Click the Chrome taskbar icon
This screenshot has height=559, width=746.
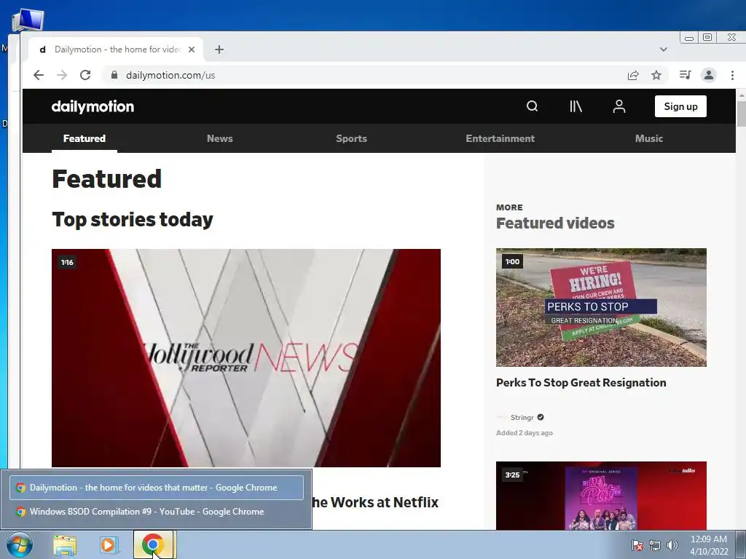152,544
